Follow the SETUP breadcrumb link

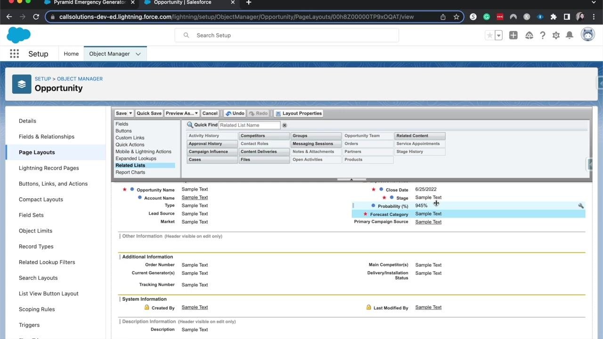(43, 79)
